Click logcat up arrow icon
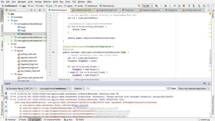The height and width of the screenshot is (121, 215). pos(6,102)
